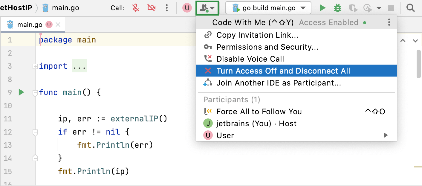This screenshot has width=422, height=186.
Task: Open the Search Everywhere magnifier
Action: [411, 8]
